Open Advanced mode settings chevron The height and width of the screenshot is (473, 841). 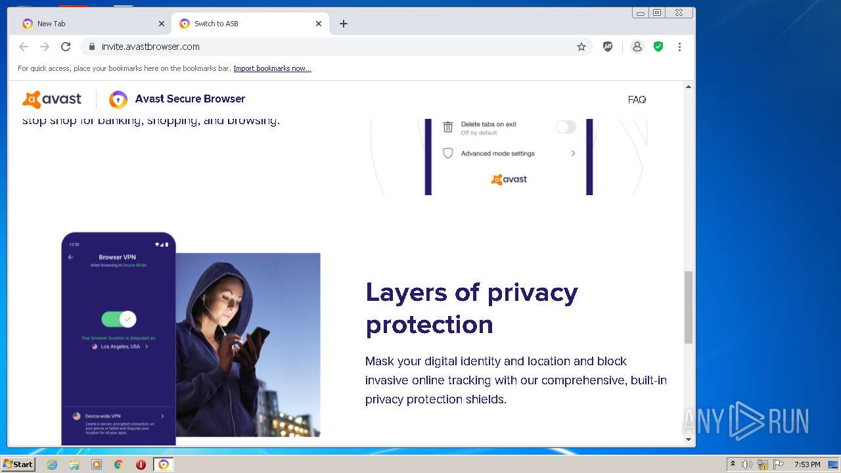[573, 153]
